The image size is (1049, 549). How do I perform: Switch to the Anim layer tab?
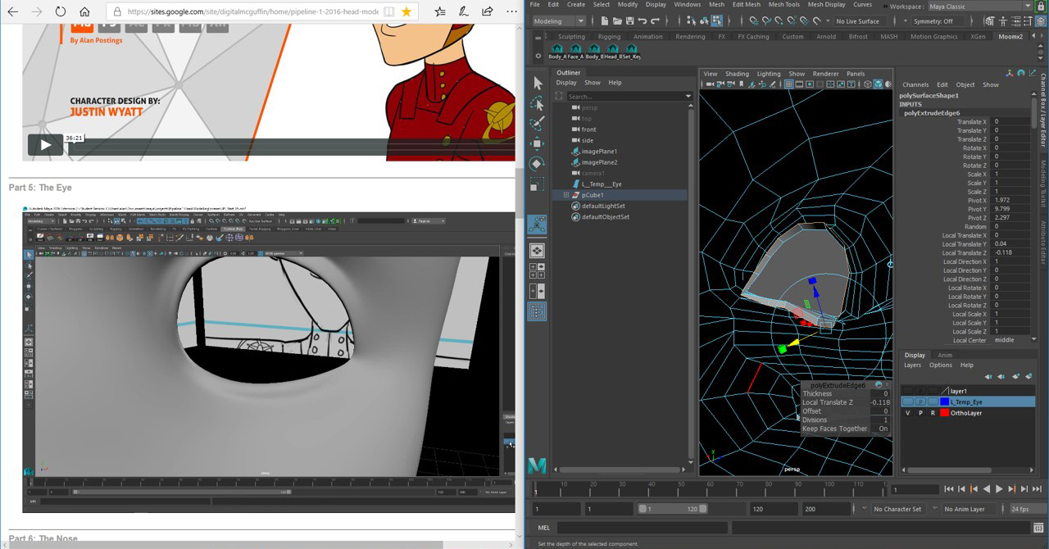(945, 355)
